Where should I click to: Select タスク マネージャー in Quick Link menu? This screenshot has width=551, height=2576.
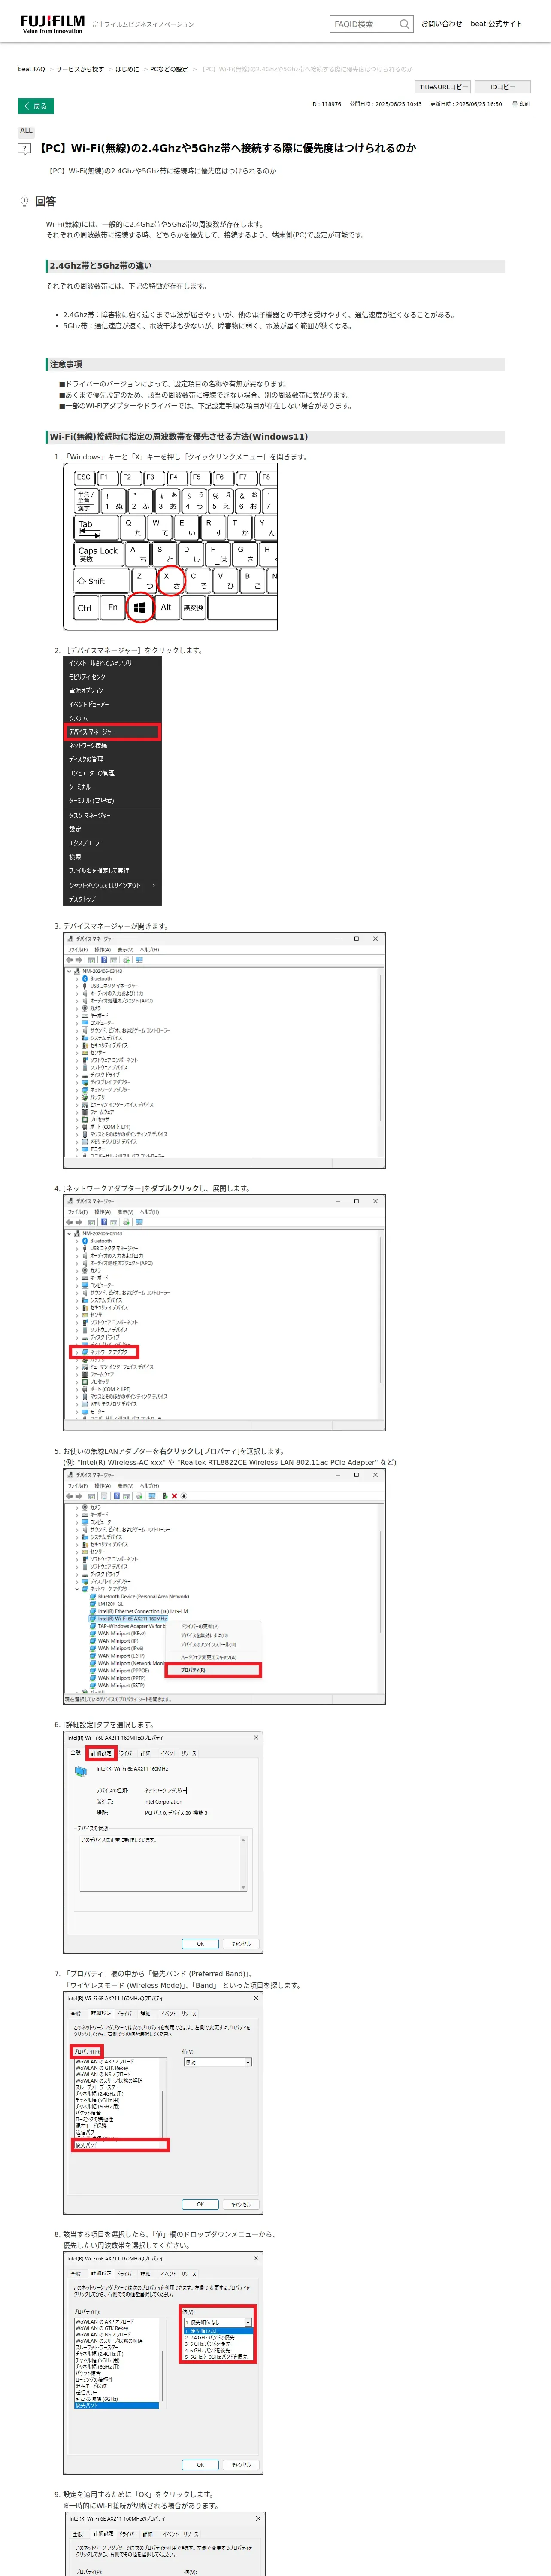113,816
